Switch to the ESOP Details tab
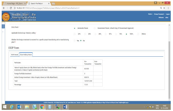The image size is (173, 111). (x=15, y=55)
